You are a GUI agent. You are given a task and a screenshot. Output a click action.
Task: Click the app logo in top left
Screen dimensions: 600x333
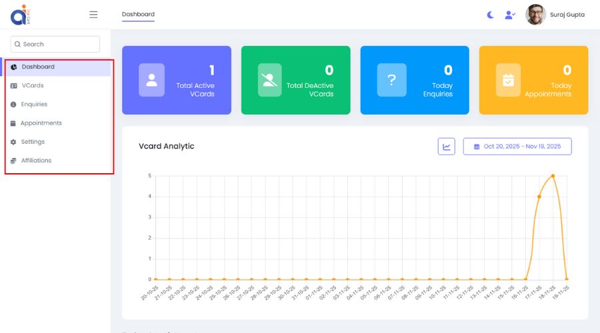(23, 15)
